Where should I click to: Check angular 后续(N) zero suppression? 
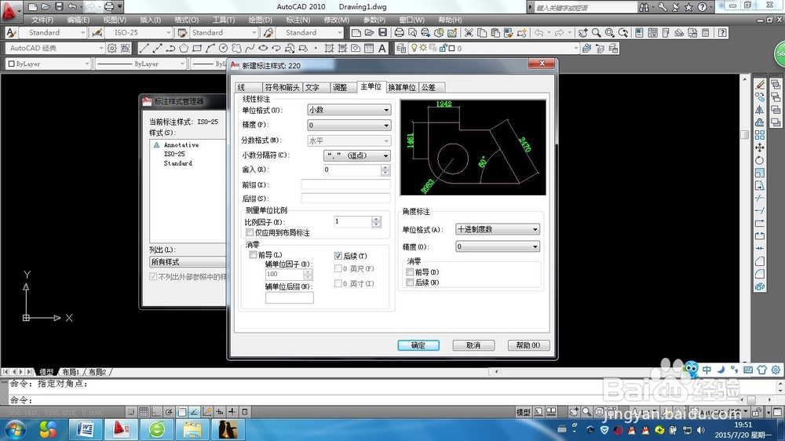(x=410, y=282)
